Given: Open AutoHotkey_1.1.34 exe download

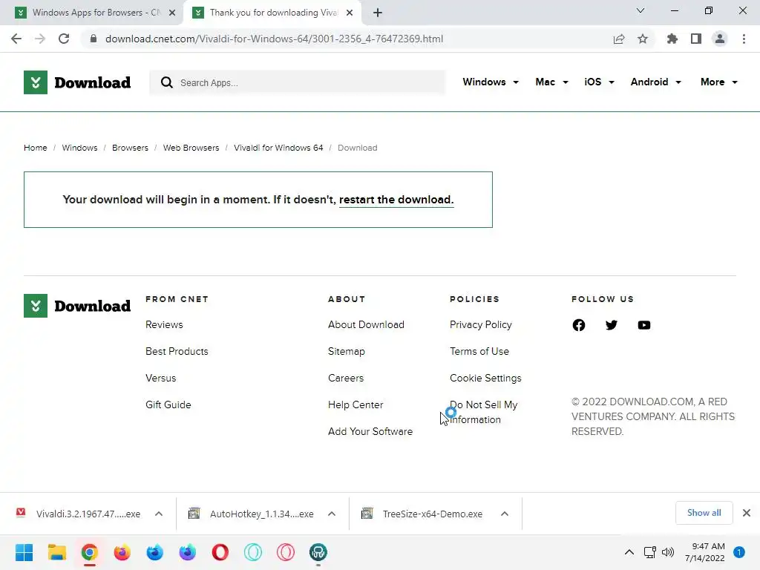Looking at the screenshot, I should 252,514.
